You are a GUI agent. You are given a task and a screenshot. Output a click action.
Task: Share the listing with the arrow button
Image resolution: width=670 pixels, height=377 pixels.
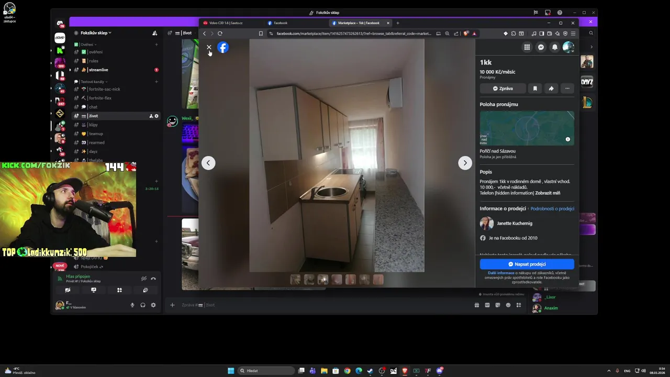[x=551, y=88]
